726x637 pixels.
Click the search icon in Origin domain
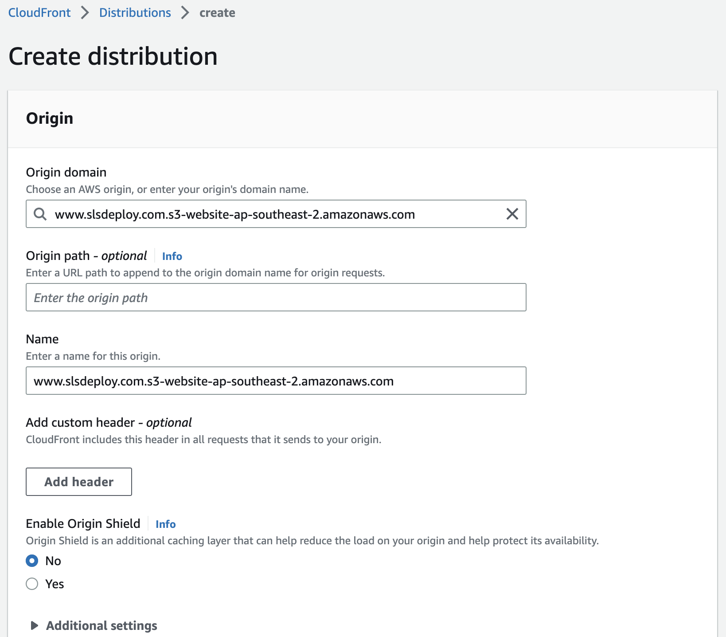[40, 214]
